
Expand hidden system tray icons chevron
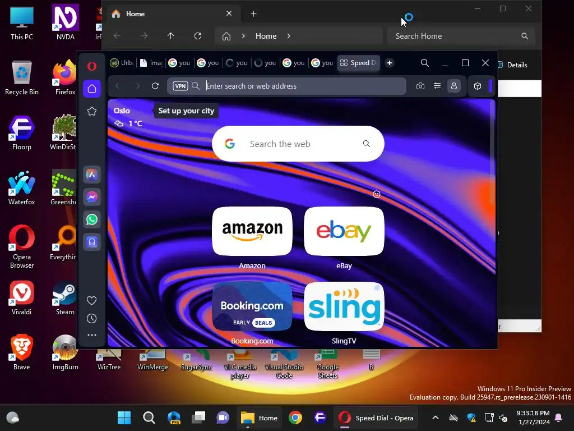pyautogui.click(x=436, y=418)
